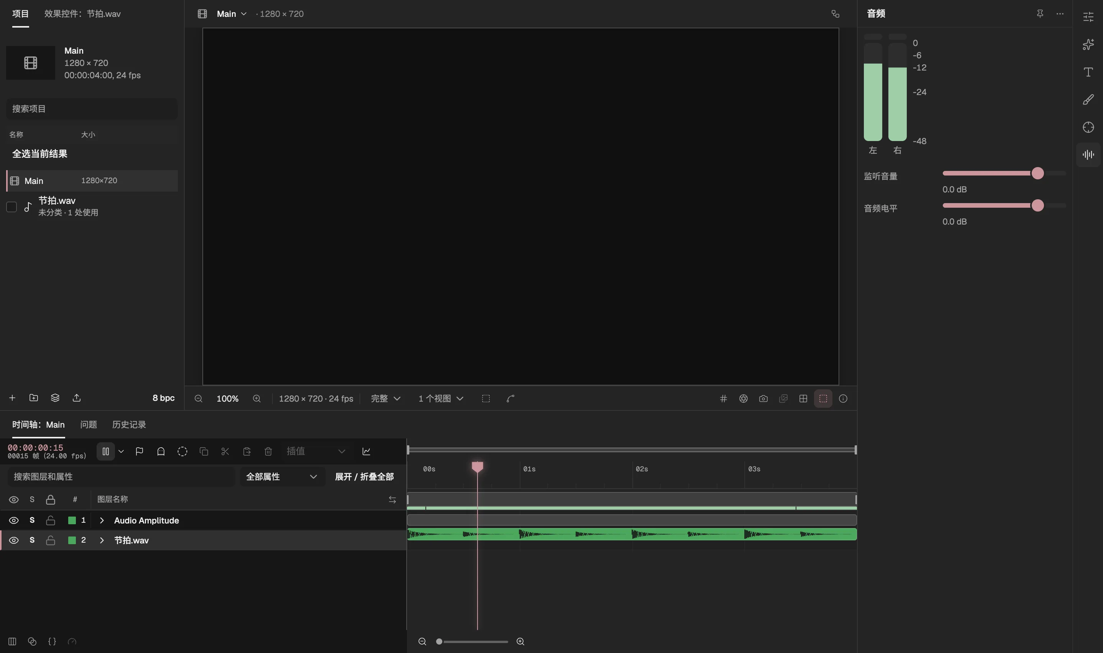The width and height of the screenshot is (1103, 653).
Task: Toggle visibility of 节拍.wav layer
Action: click(x=14, y=540)
